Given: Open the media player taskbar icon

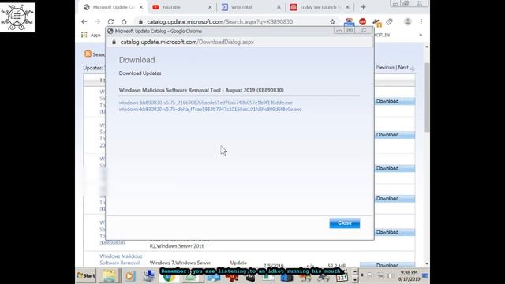Looking at the screenshot, I should click(130, 276).
